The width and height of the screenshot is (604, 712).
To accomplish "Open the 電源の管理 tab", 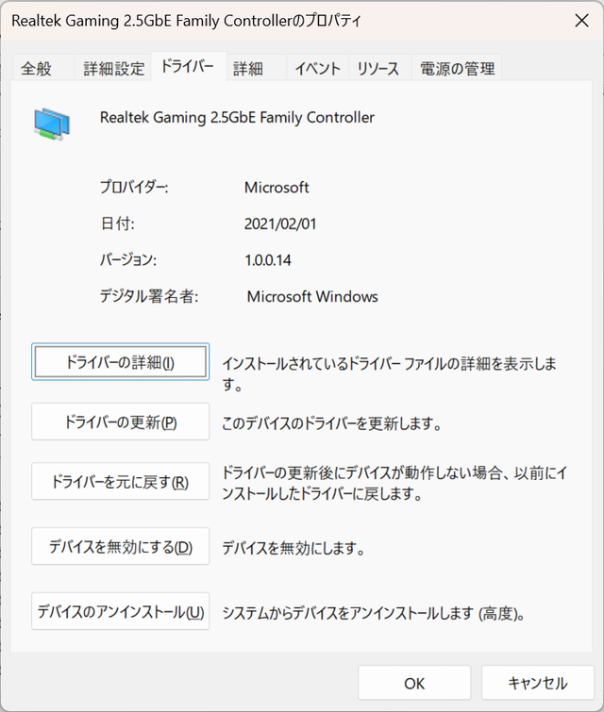I will [x=457, y=69].
